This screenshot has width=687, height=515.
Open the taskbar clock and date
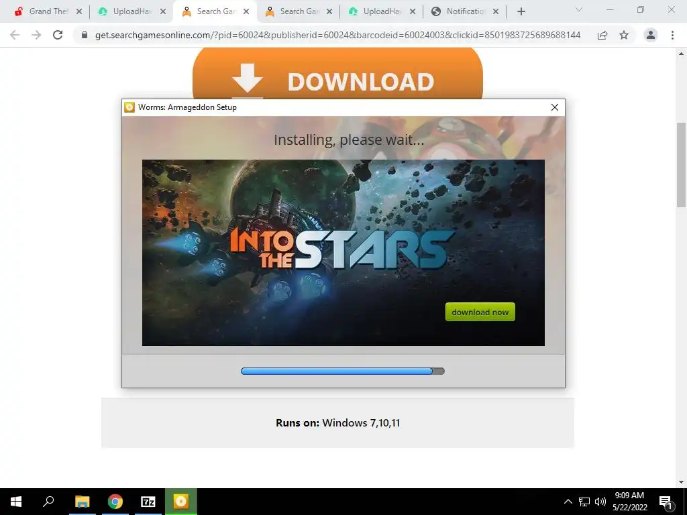(x=629, y=502)
